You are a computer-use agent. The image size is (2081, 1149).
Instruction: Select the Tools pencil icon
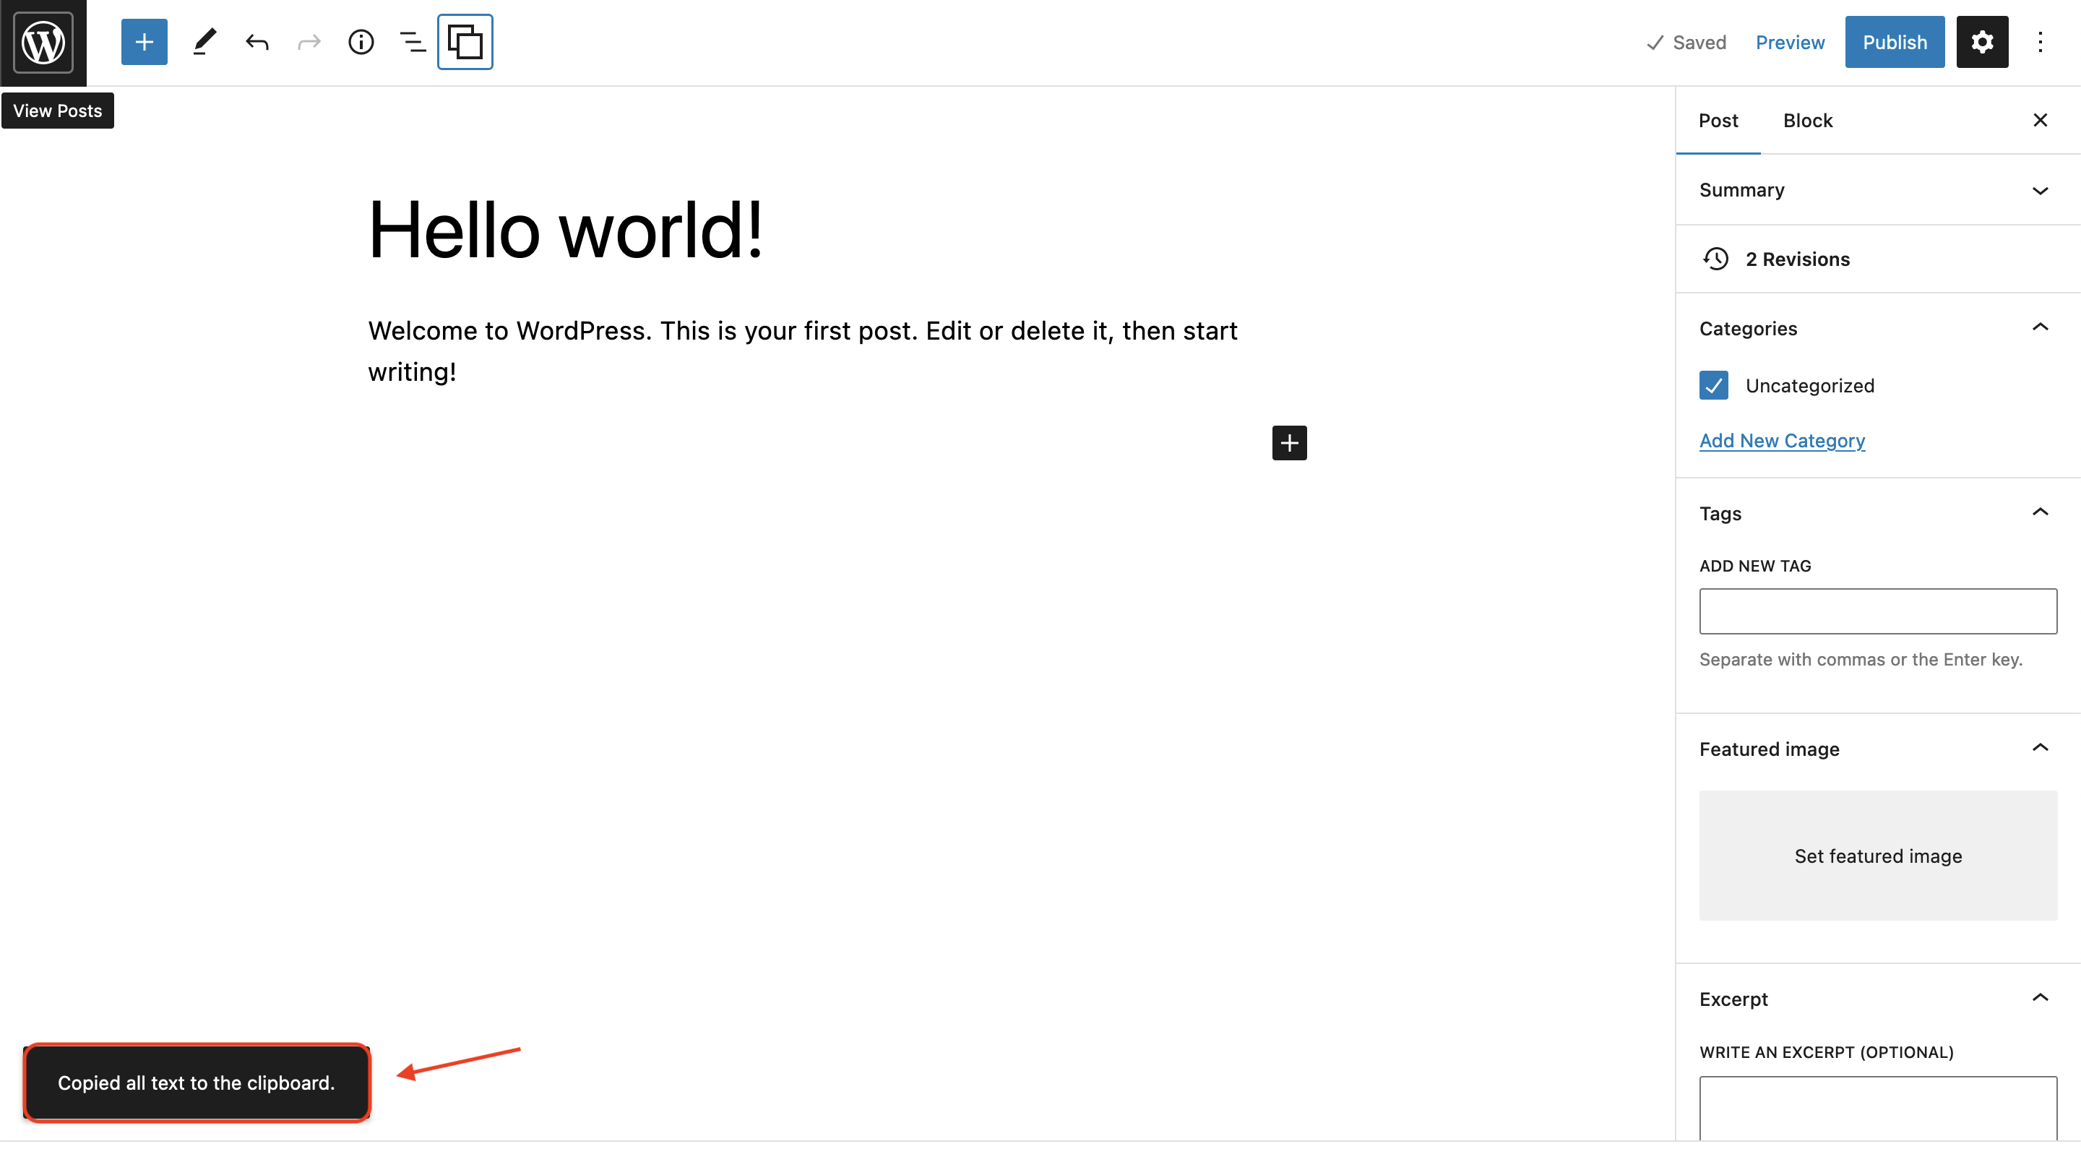204,42
